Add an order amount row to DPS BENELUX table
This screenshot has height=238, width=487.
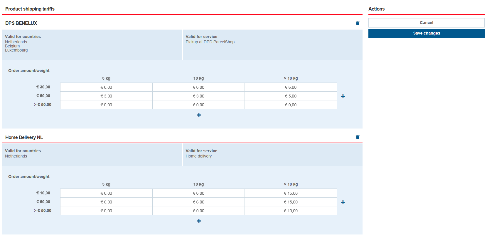click(199, 115)
